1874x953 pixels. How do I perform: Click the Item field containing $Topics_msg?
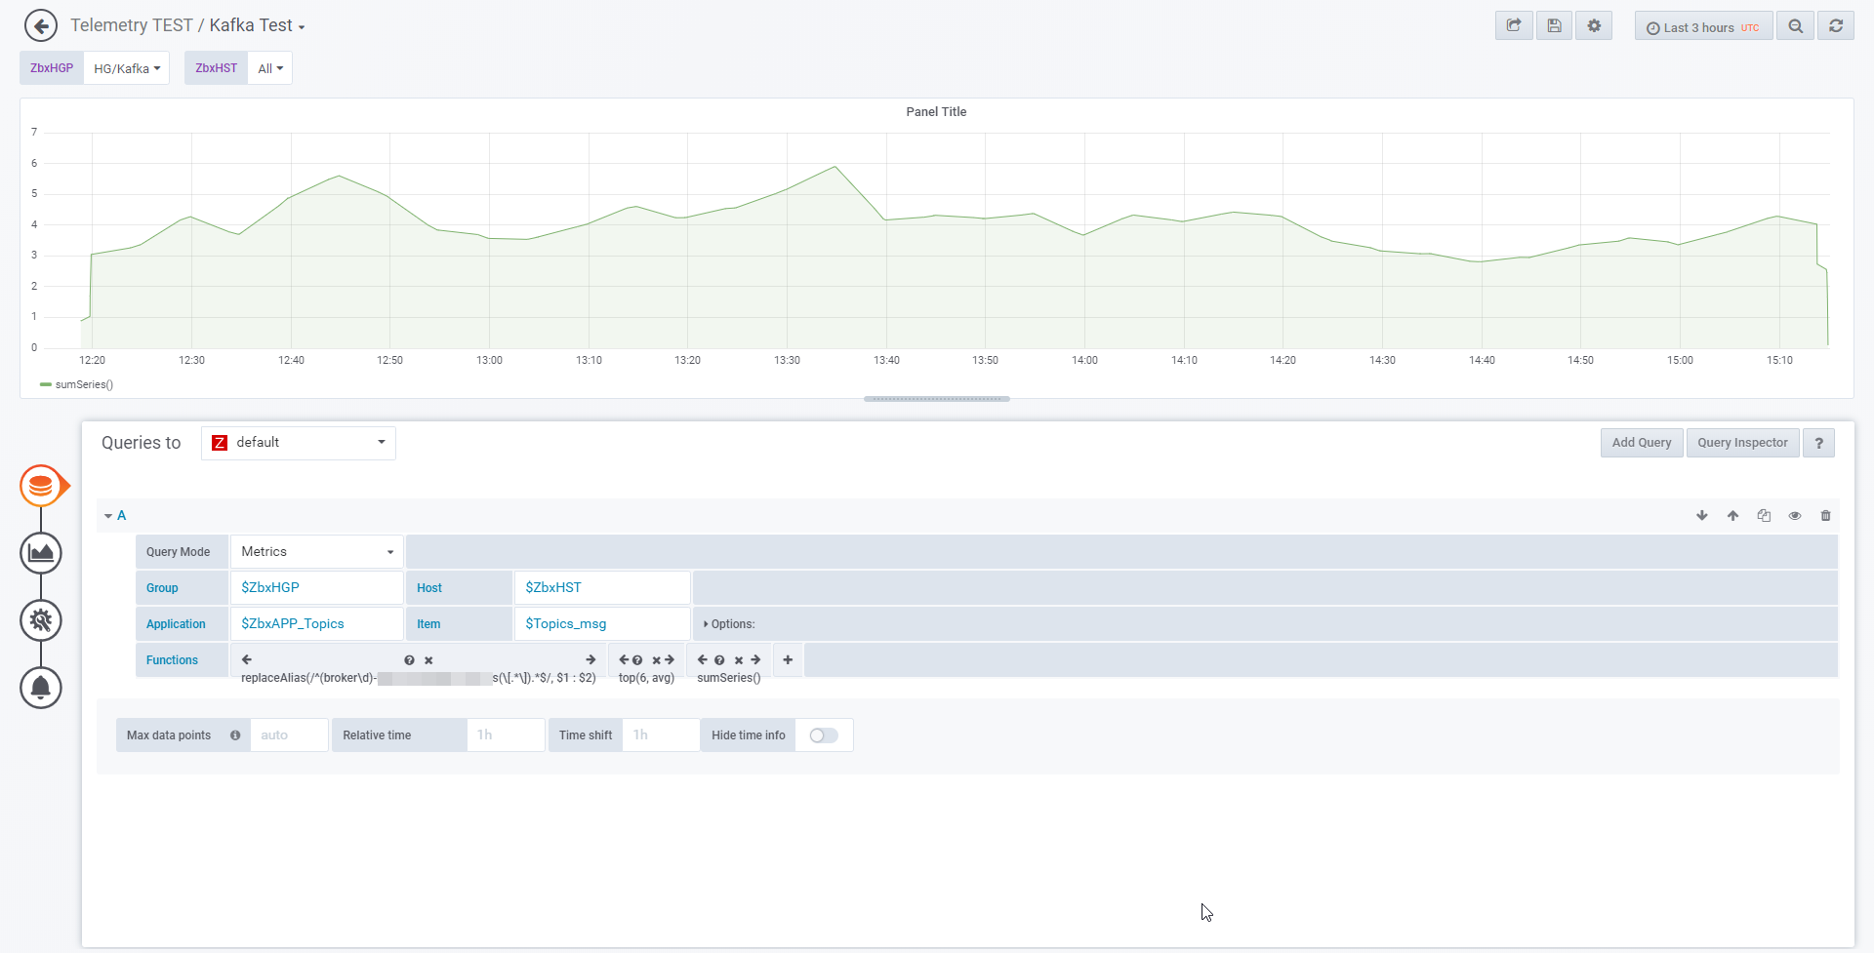point(602,624)
